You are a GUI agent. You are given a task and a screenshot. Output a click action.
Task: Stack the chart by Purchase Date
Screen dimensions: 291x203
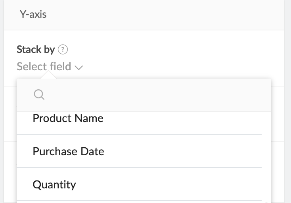68,152
